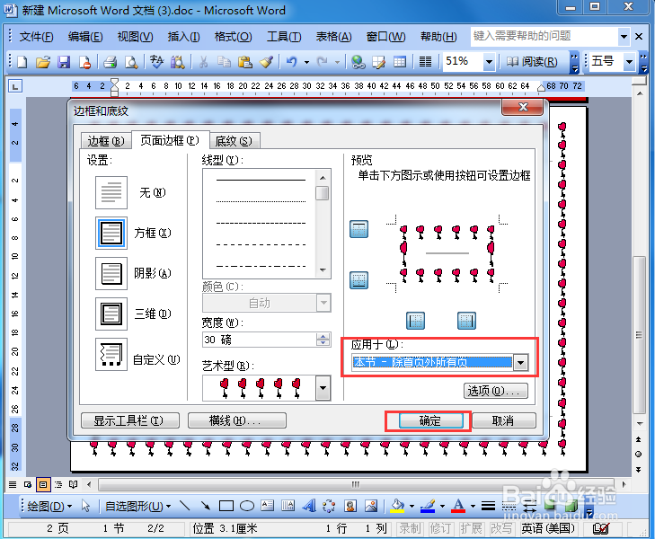Open the Art style (艺术型) dropdown
The width and height of the screenshot is (655, 539).
[x=323, y=388]
